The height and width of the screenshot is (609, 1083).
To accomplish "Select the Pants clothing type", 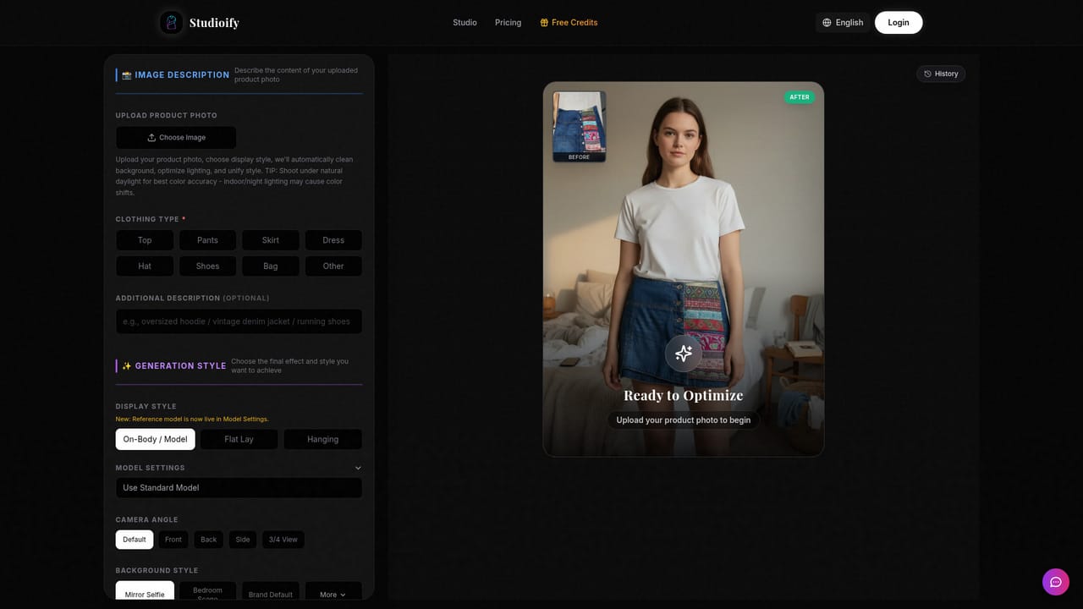I will (207, 240).
